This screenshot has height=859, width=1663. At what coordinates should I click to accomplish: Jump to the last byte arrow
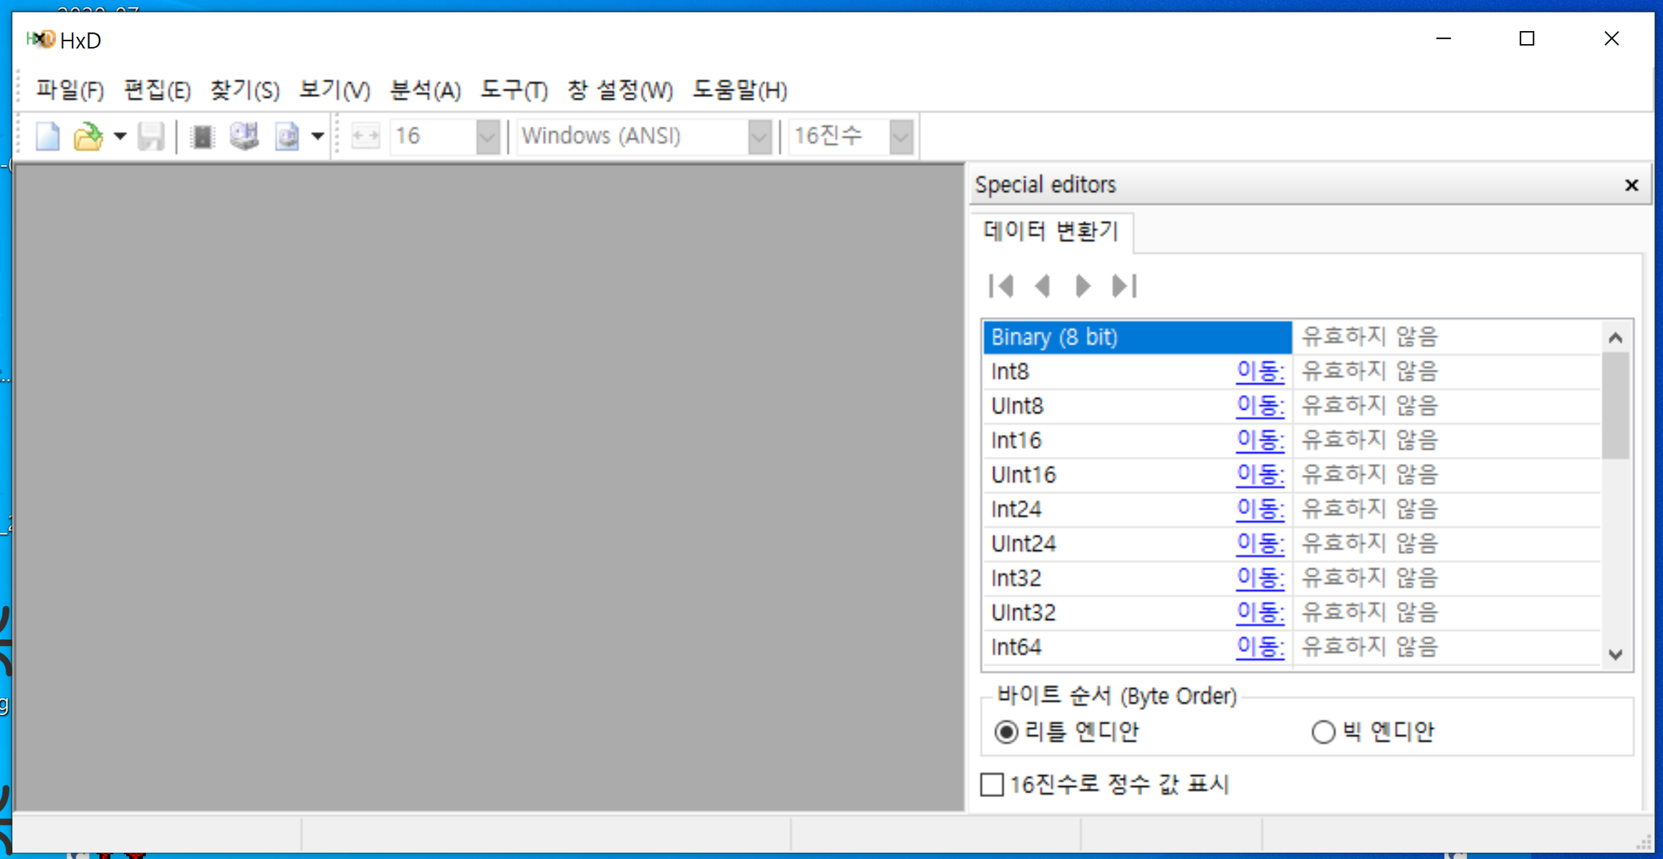coord(1124,286)
